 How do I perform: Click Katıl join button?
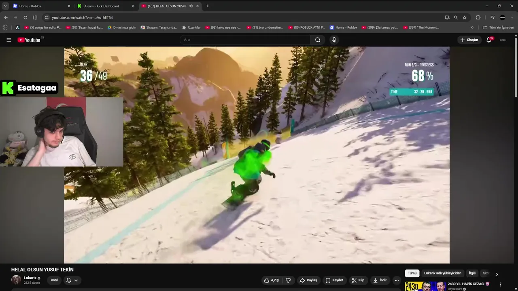[x=54, y=280]
